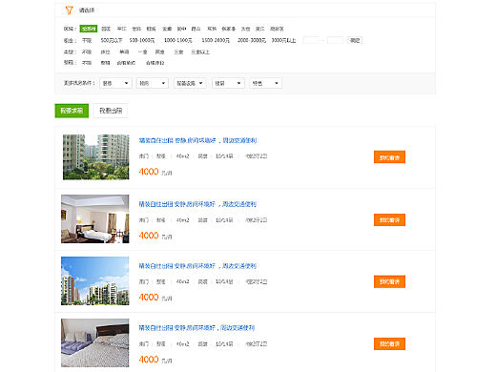Open the 楼层 dropdown
496x372 pixels.
[228, 83]
